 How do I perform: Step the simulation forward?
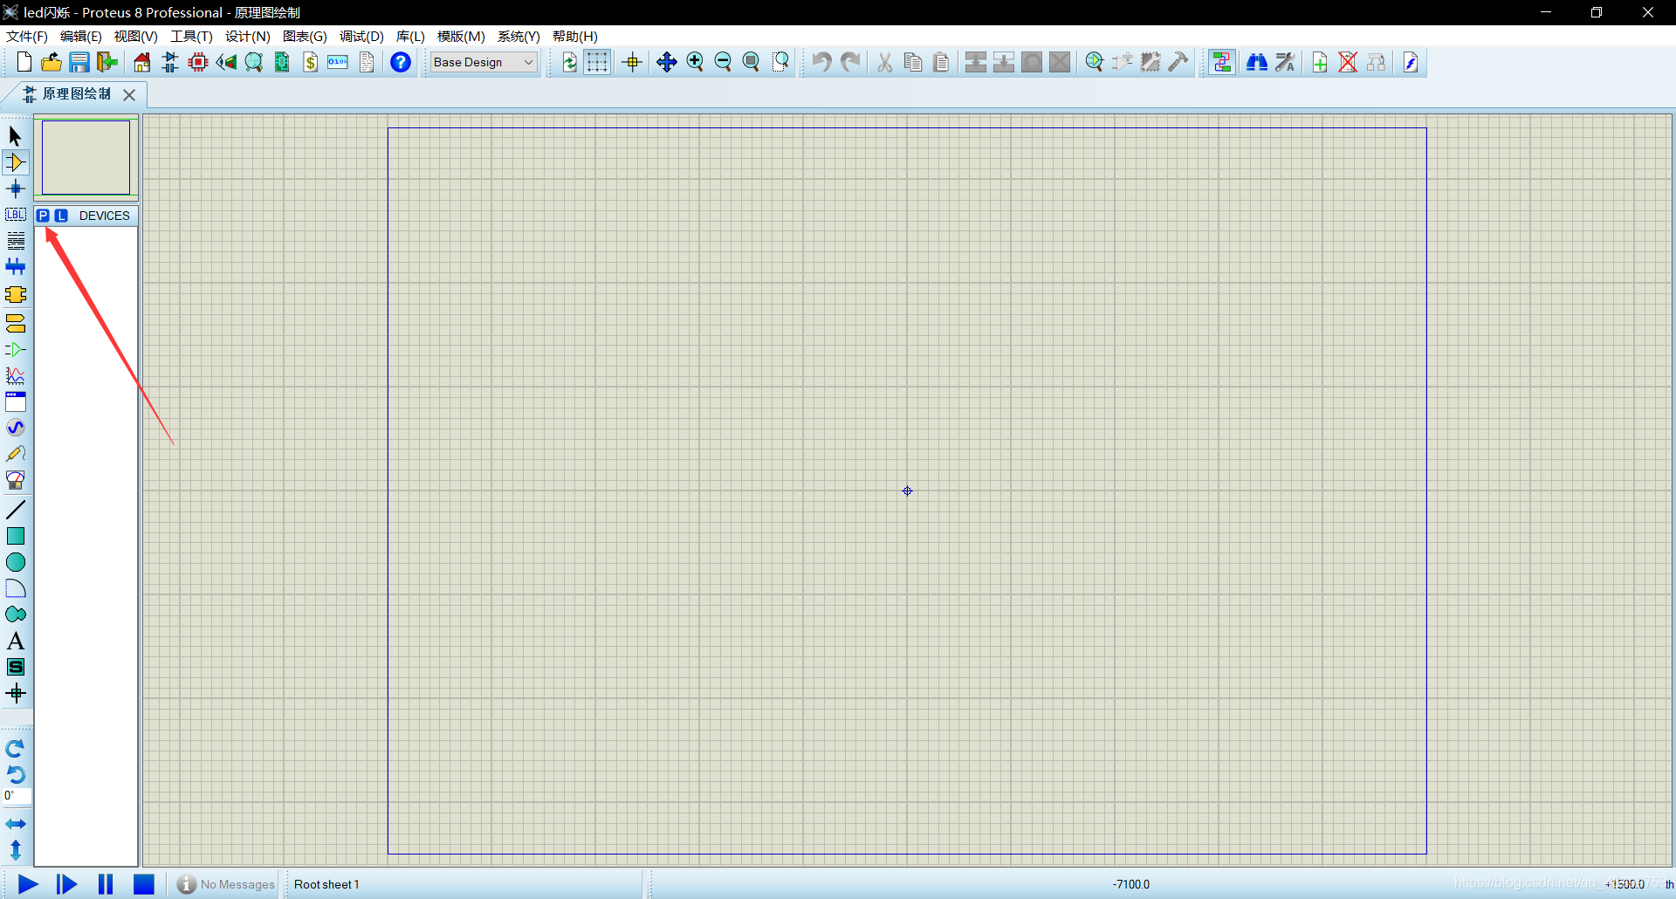pos(66,884)
